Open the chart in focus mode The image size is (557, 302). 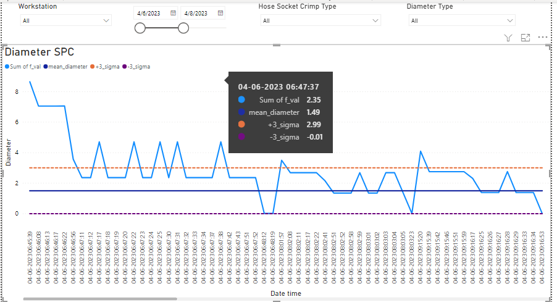click(x=526, y=38)
